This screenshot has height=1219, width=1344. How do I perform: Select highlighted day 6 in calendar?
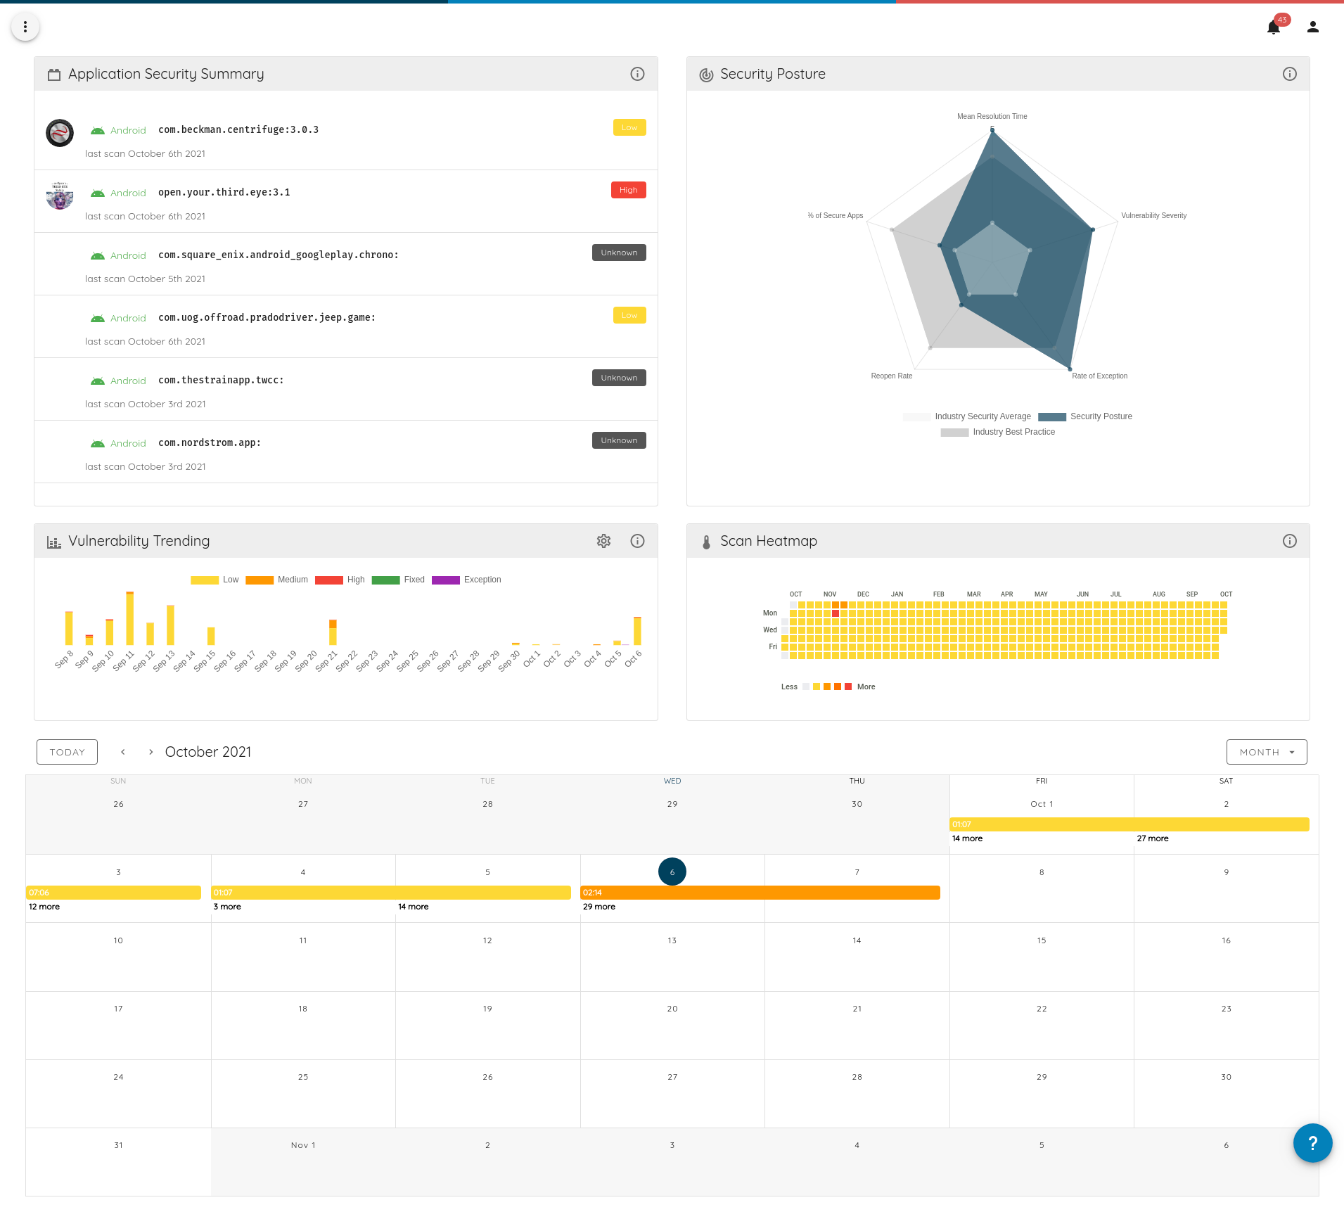(672, 872)
